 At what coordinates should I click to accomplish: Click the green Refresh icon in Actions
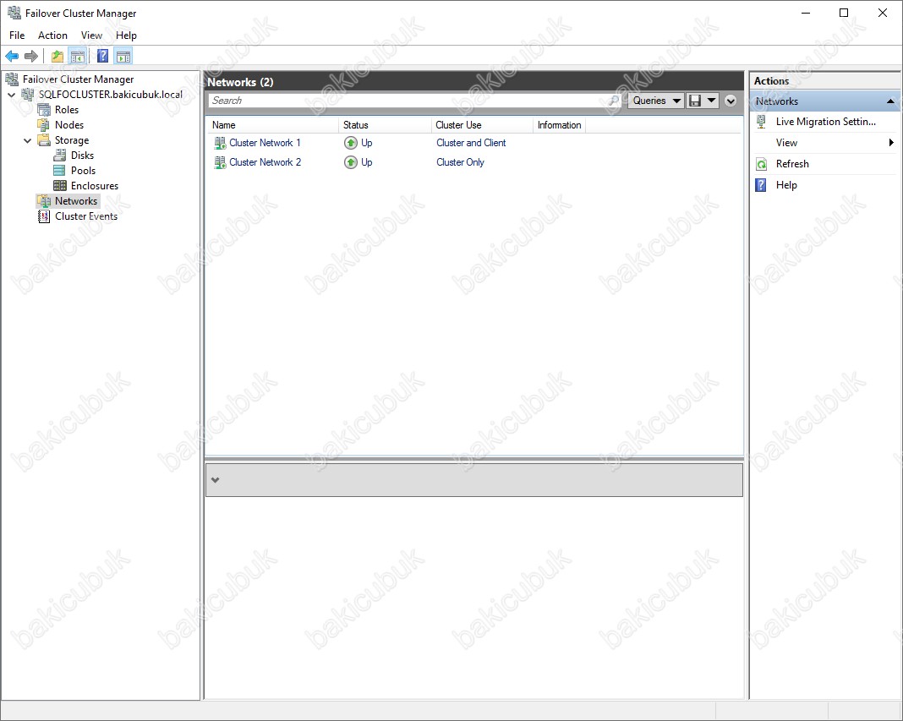click(x=761, y=164)
